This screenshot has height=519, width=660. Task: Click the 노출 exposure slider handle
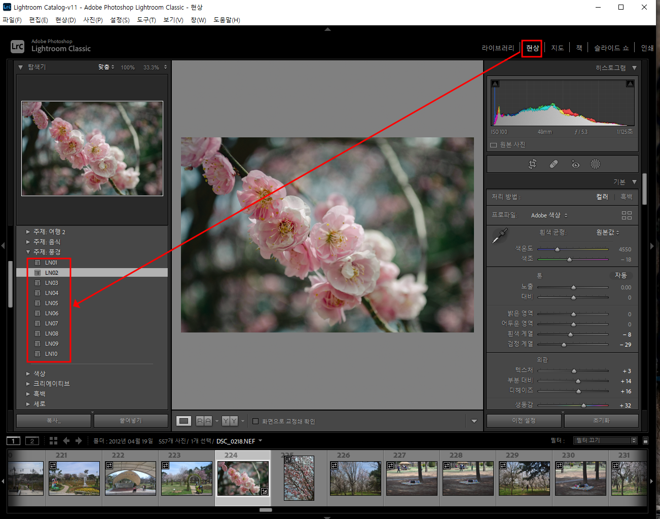[x=573, y=287]
